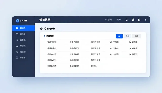Click the text label in row two, fourth column

coord(116,48)
